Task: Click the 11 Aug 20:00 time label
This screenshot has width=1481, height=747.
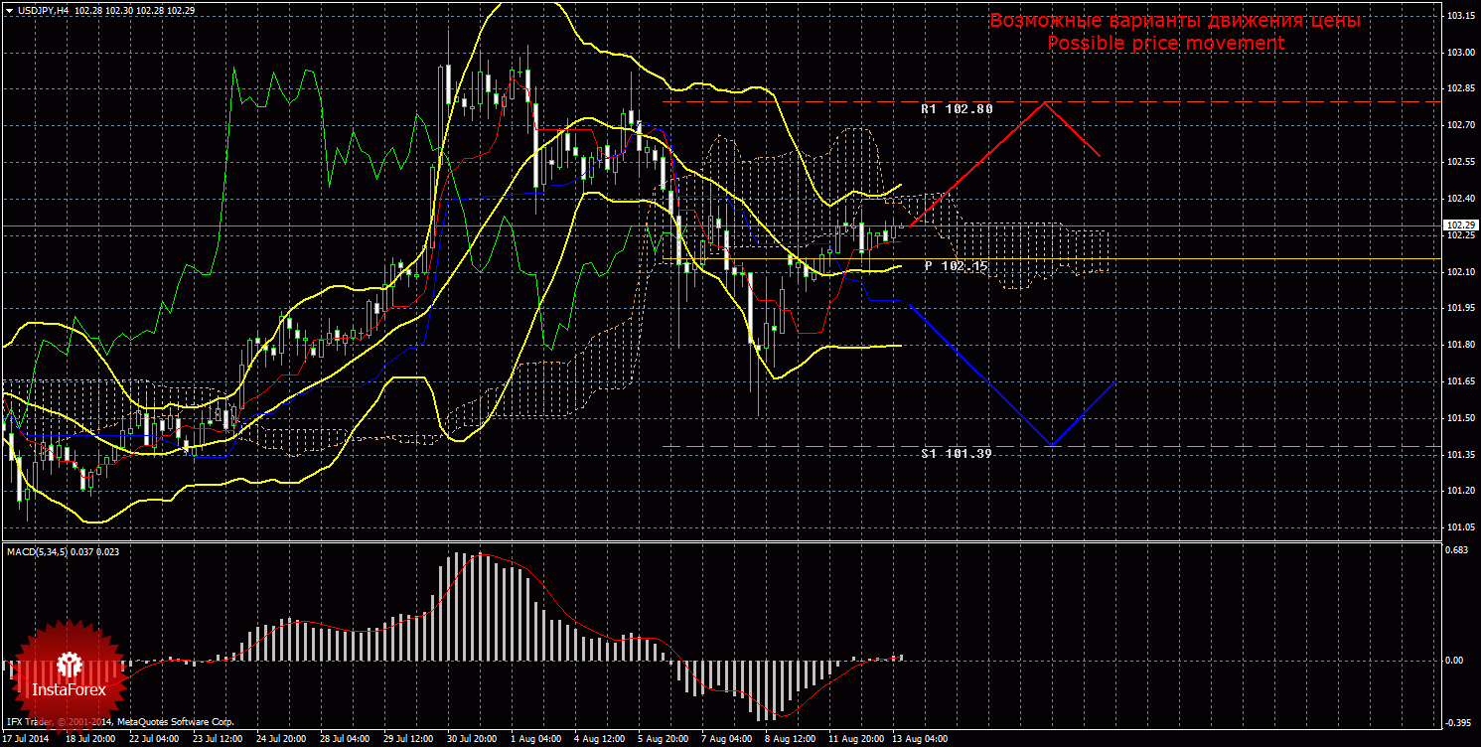Action: (x=855, y=740)
